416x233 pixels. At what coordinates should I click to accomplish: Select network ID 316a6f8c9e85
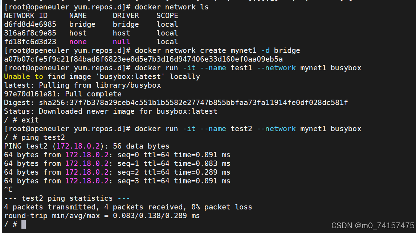(30, 33)
